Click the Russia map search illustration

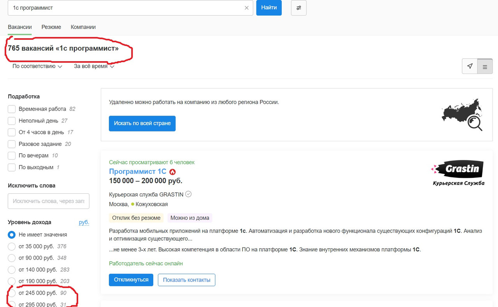pos(463,114)
